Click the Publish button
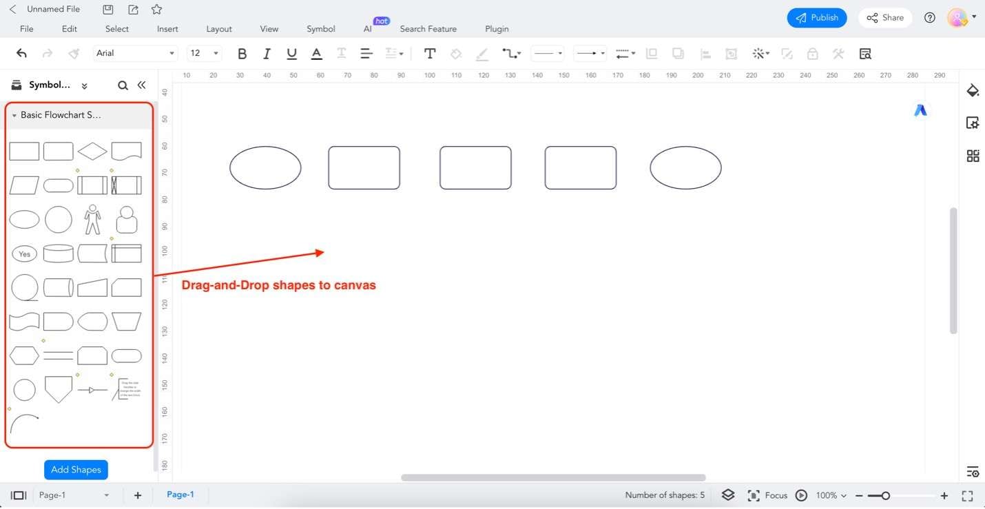The image size is (985, 509). coord(817,18)
